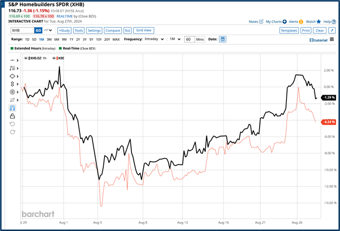Open the hamburger menu beside tutorial
340x231 pixels.
332,40
